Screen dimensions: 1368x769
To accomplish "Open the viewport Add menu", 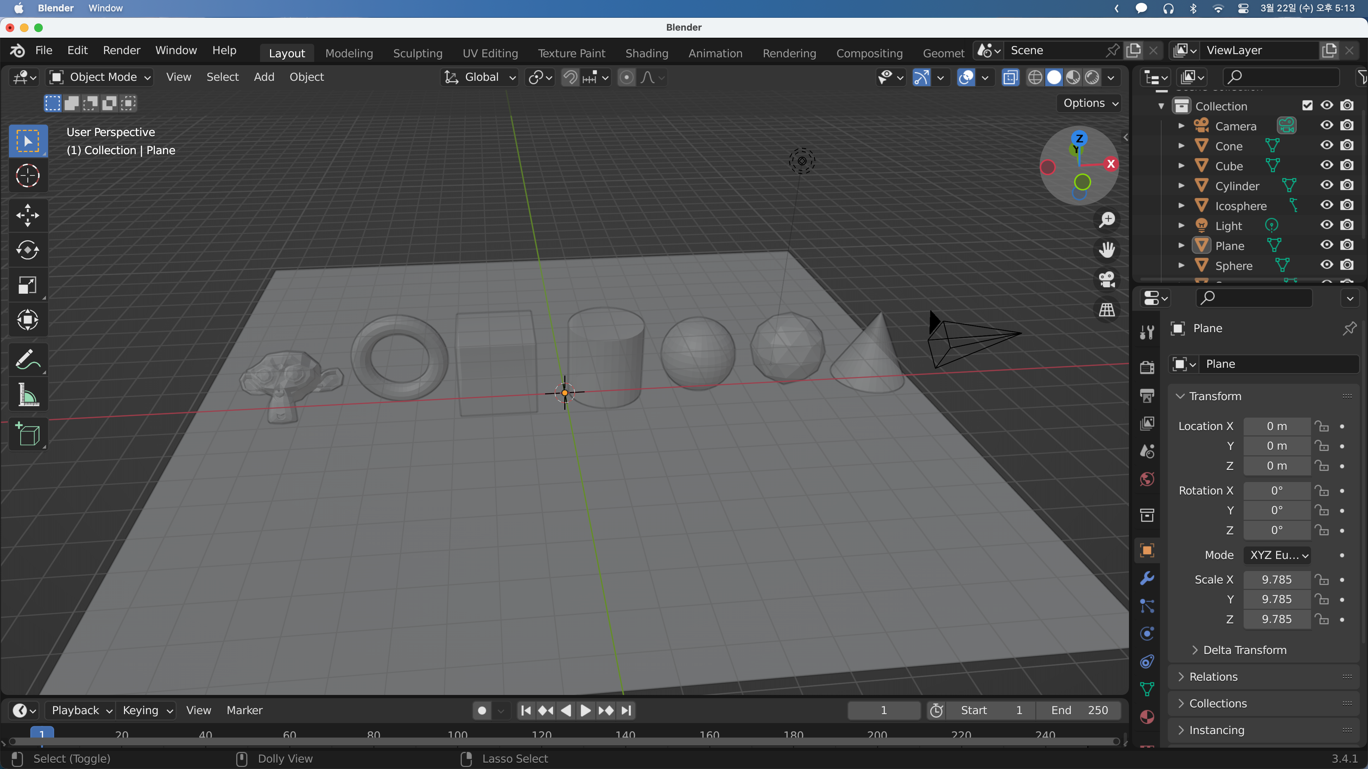I will [264, 78].
